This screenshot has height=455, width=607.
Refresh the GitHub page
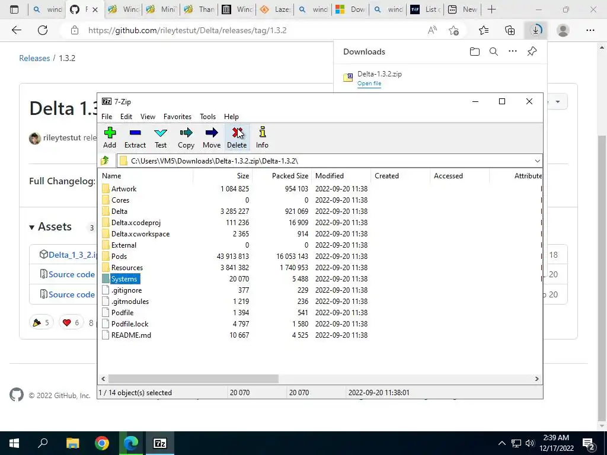(x=43, y=30)
